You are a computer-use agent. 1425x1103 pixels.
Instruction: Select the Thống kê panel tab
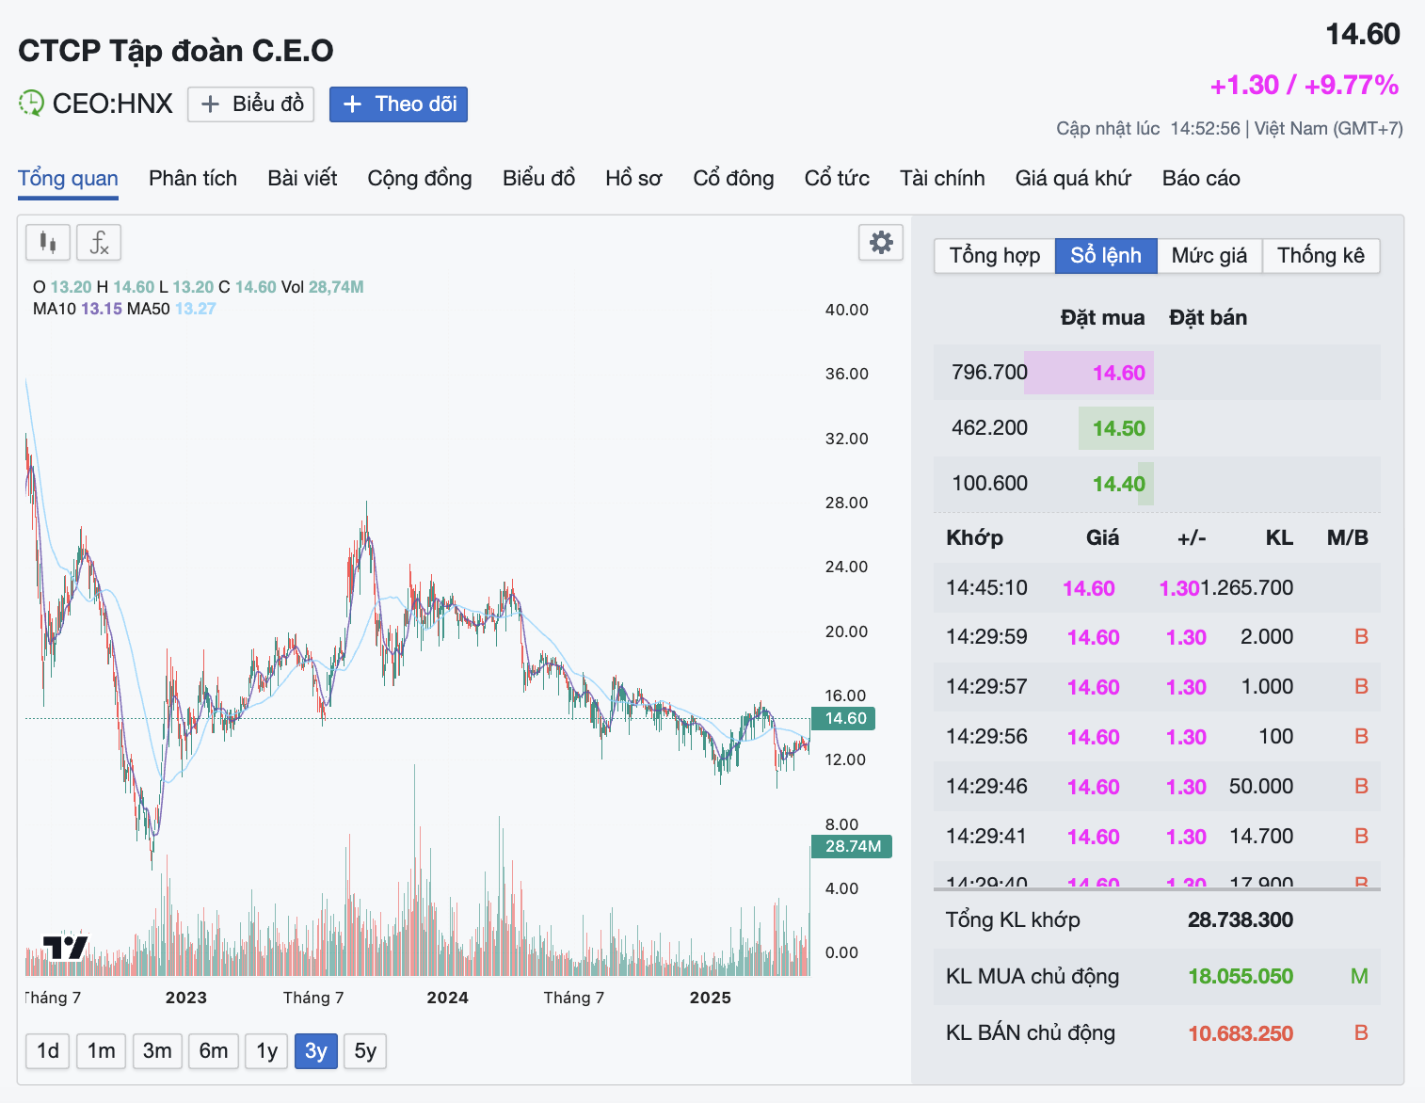(x=1321, y=256)
